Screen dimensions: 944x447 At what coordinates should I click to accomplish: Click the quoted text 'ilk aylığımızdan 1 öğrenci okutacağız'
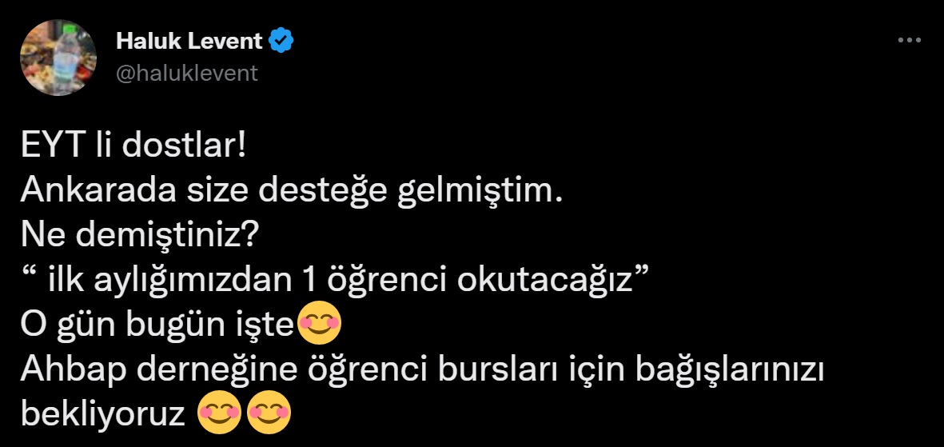341,282
